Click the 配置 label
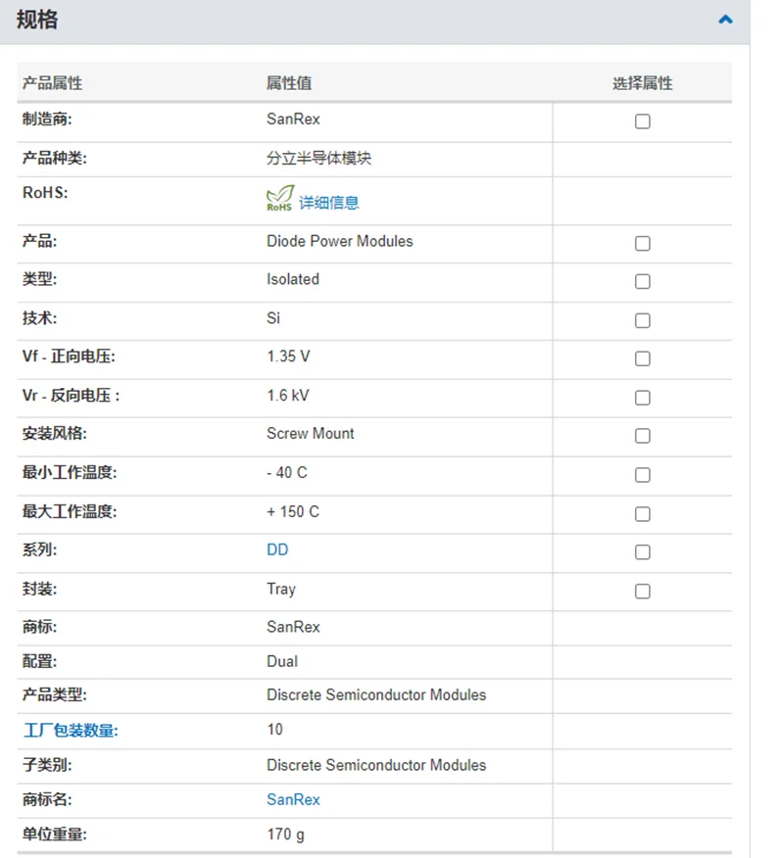This screenshot has width=784, height=858. pyautogui.click(x=39, y=661)
